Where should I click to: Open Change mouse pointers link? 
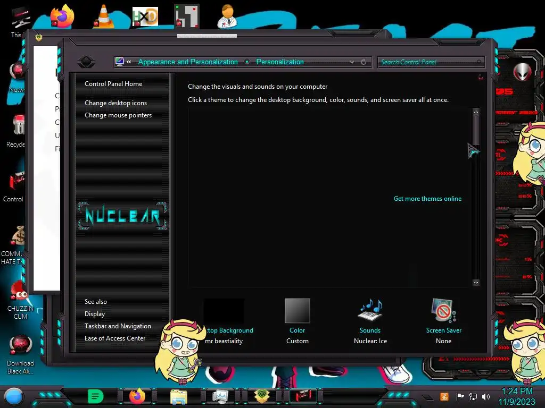pyautogui.click(x=118, y=115)
